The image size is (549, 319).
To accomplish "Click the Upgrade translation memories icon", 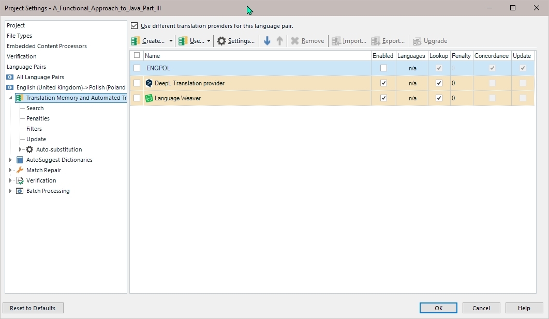I will tap(417, 41).
